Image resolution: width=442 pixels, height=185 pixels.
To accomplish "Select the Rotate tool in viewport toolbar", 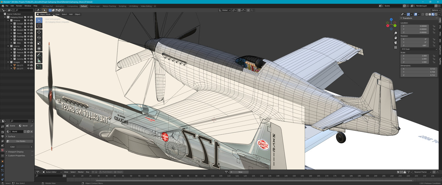I will point(39,38).
